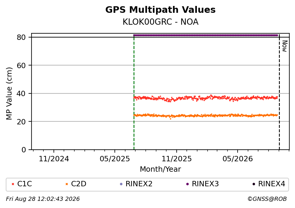Click the RINEX2 legend dot
This screenshot has height=208, width=295.
coord(121,184)
